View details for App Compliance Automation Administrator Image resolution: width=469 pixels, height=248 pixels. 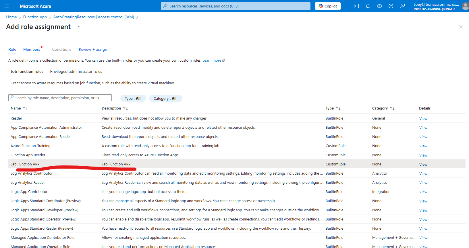(x=423, y=128)
